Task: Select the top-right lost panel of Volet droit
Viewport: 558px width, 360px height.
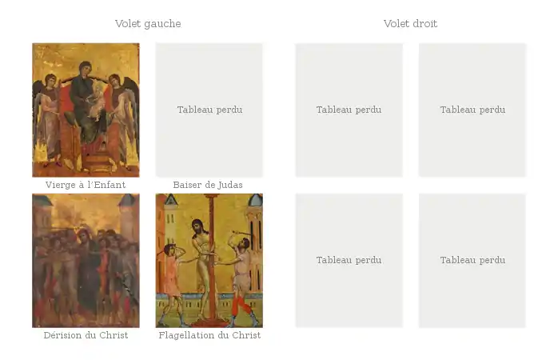Action: [x=472, y=110]
